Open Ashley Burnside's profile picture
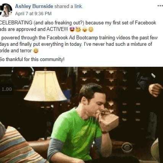This screenshot has height=163, width=163. [x=6, y=10]
